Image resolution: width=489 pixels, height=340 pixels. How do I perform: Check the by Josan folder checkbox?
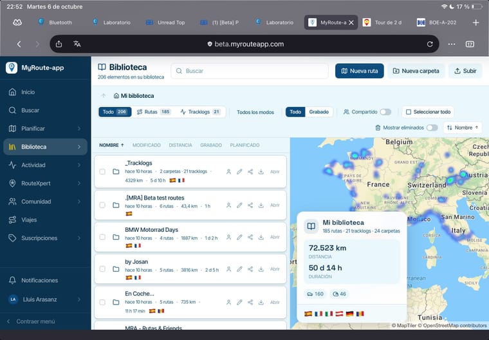click(x=102, y=269)
